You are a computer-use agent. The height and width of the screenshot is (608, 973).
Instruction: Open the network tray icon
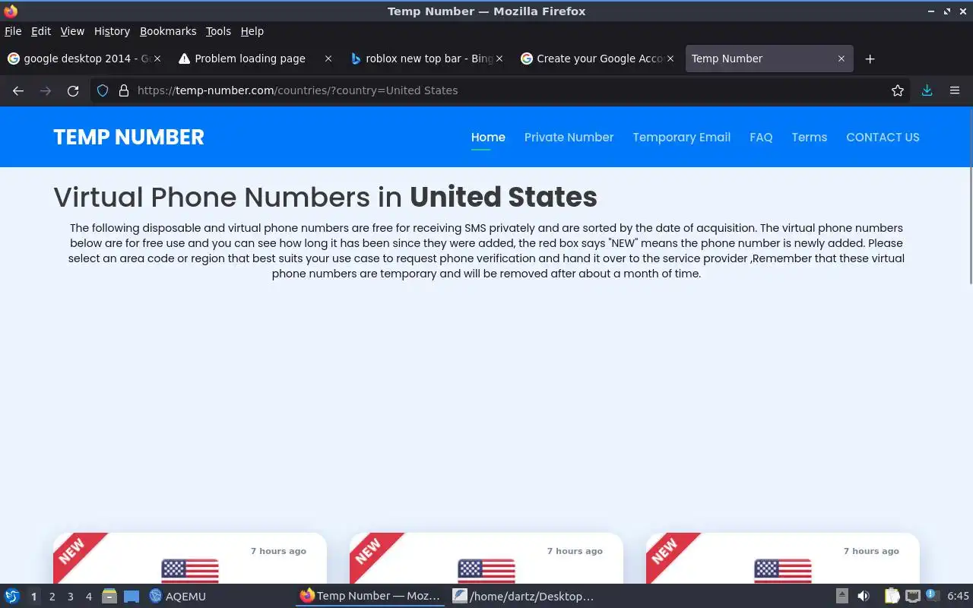click(912, 596)
